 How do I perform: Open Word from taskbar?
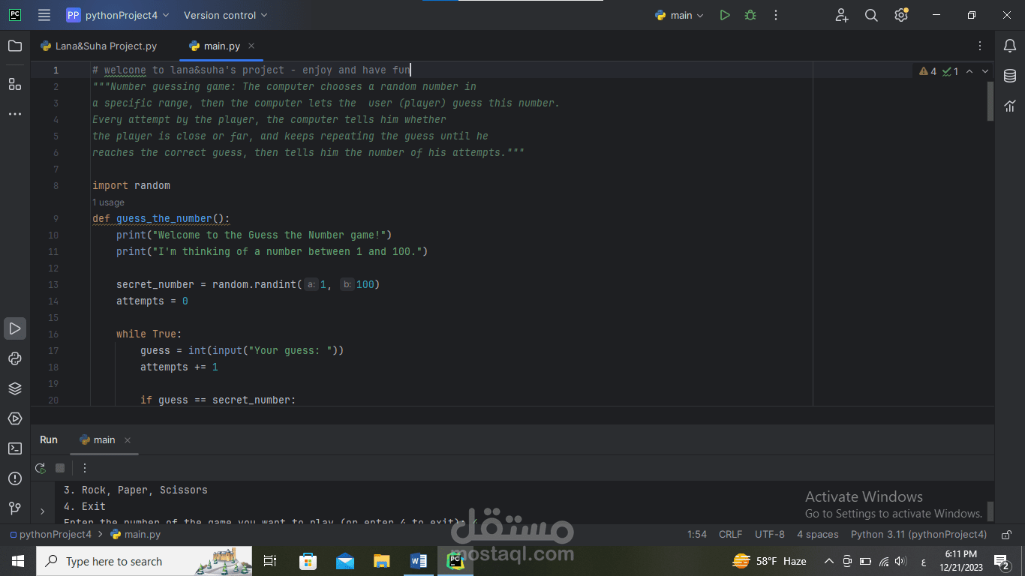tap(419, 561)
